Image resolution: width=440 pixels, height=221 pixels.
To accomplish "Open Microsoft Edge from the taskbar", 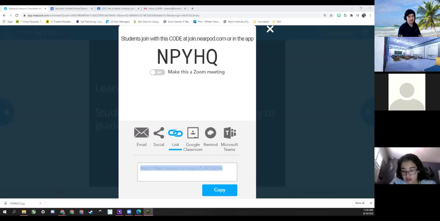I will [139, 212].
